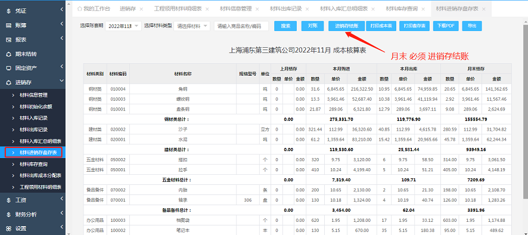Expand the 报表 menu chevron
This screenshot has width=528, height=235.
(61, 38)
